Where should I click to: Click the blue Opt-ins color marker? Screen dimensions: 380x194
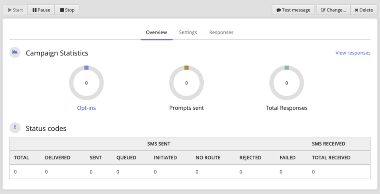[x=86, y=68]
